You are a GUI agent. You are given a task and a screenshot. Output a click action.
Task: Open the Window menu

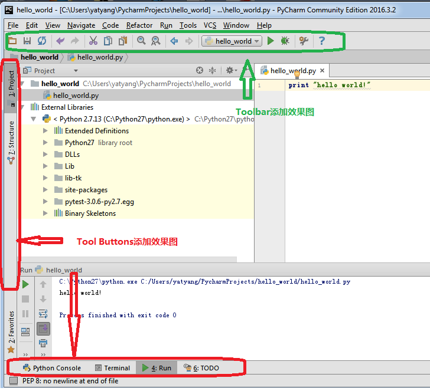pos(236,25)
